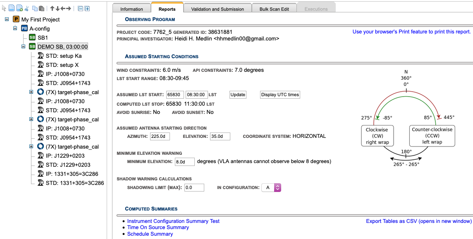Select the STD: setup Ka scan
The height and width of the screenshot is (239, 473).
[64, 56]
